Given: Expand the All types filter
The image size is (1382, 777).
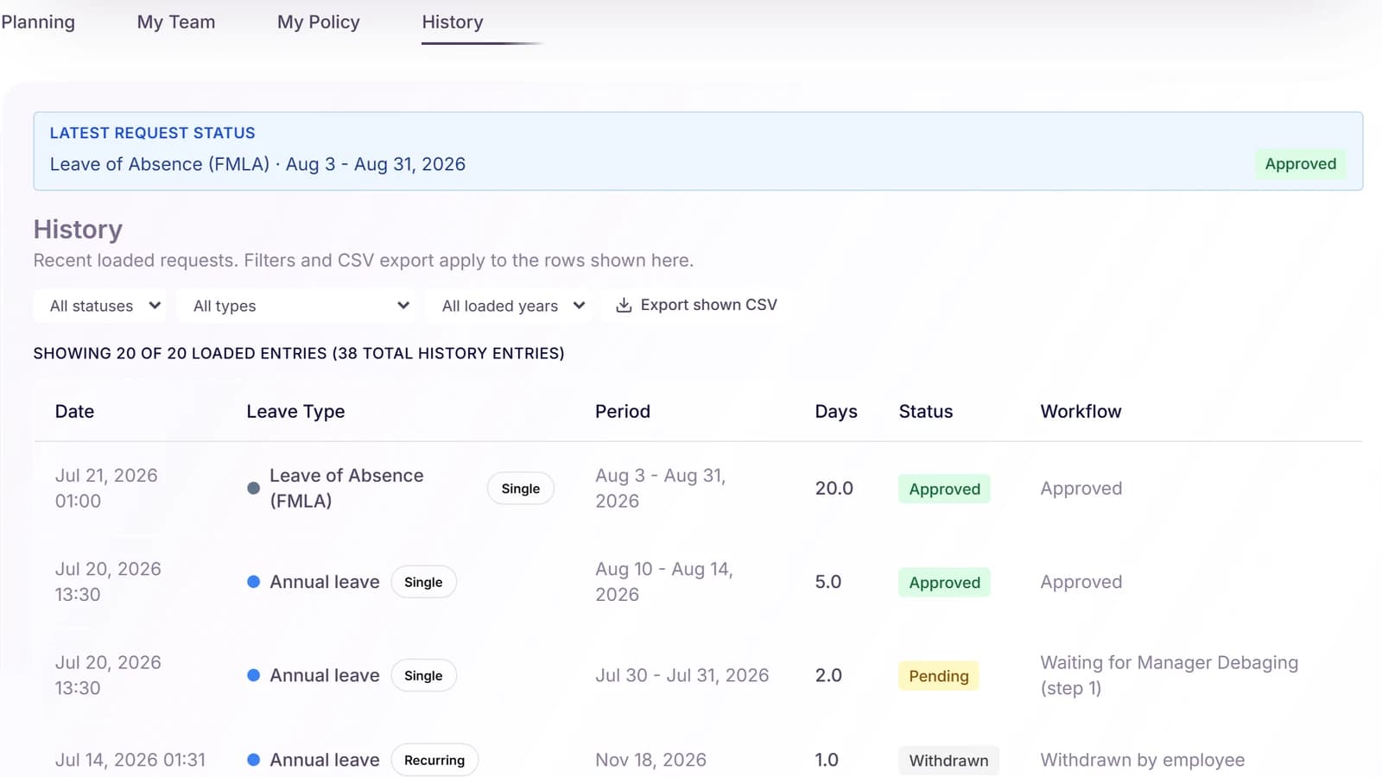Looking at the screenshot, I should click(297, 306).
